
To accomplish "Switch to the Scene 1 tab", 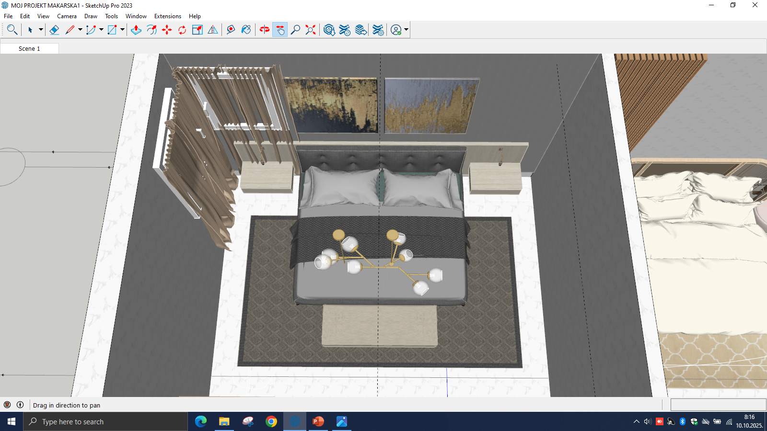I will [x=29, y=48].
